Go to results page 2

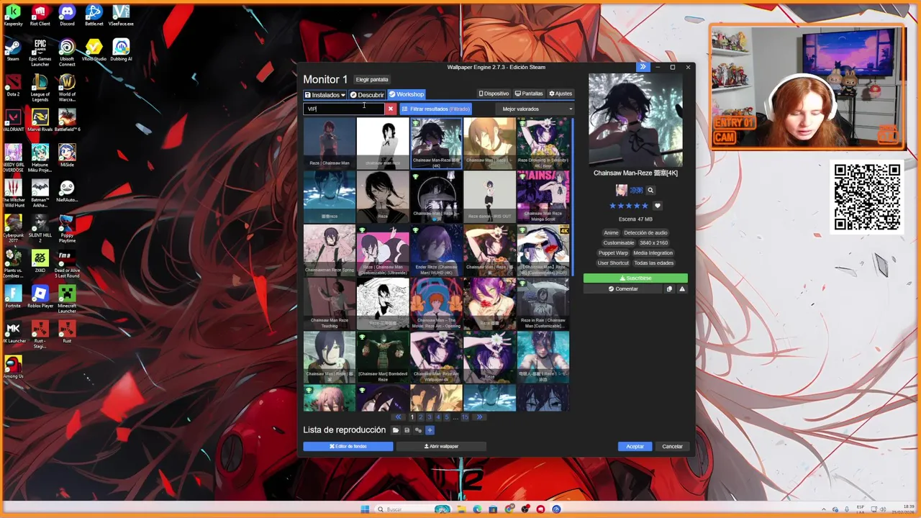(x=421, y=417)
